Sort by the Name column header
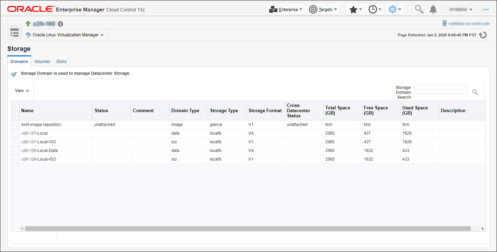497x252 pixels. click(x=56, y=111)
